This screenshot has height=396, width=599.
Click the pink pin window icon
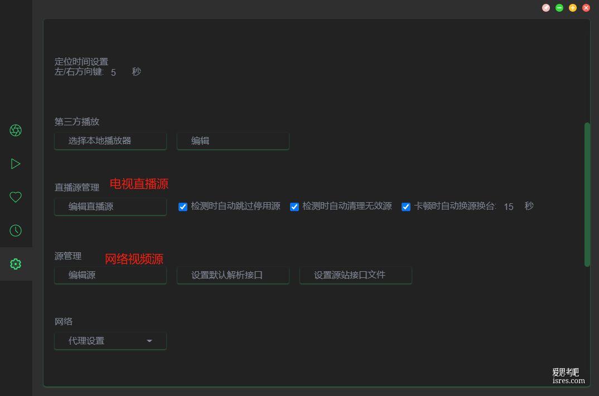(546, 8)
